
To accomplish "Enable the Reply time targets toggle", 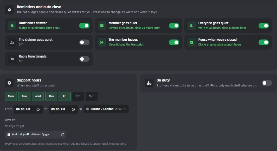I will [84, 59].
